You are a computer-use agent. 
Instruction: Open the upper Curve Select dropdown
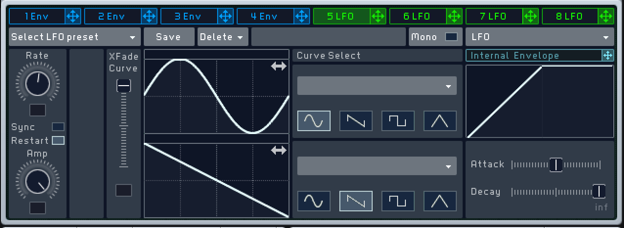pos(377,86)
